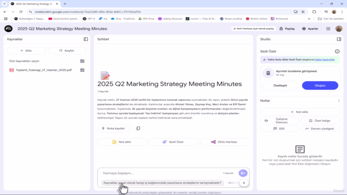Open the Google apps grid icon
The image size is (347, 195).
coord(328,29)
